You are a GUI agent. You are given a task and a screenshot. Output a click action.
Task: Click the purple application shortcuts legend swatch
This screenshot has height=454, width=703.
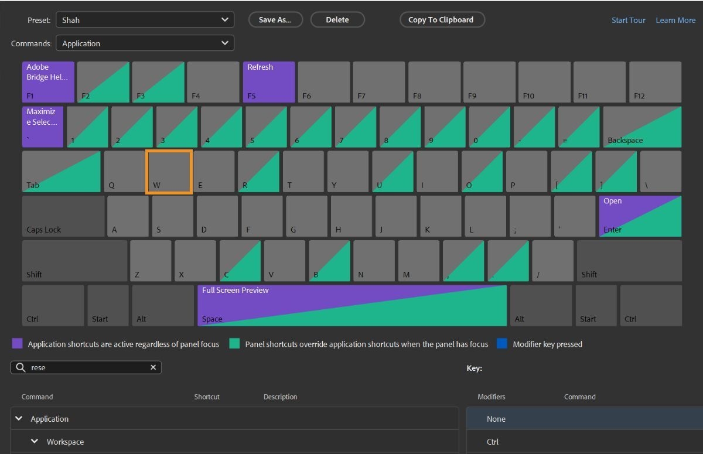17,343
